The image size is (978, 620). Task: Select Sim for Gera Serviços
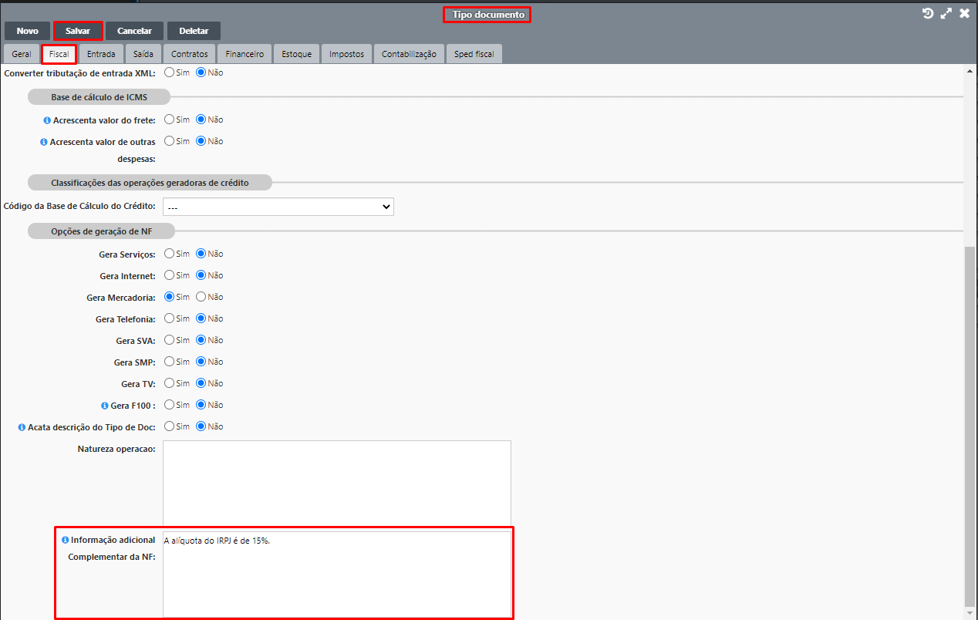pyautogui.click(x=170, y=254)
